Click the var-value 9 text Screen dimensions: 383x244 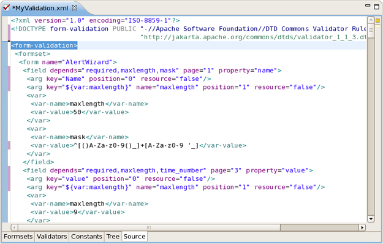pos(75,212)
